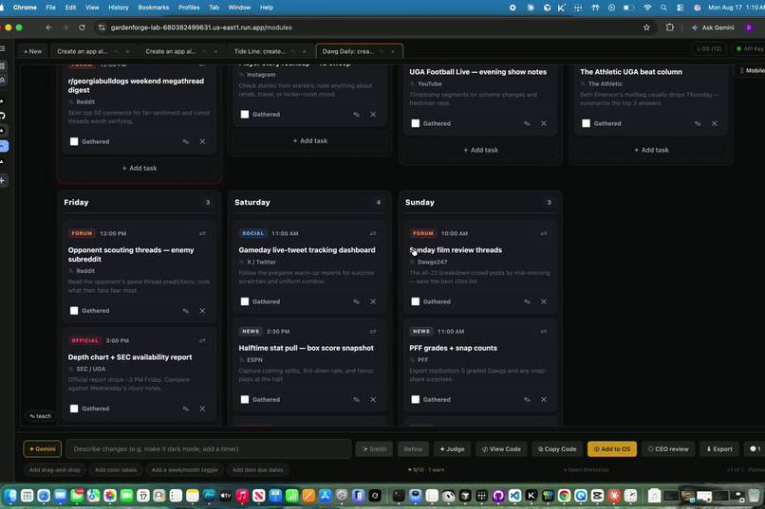Delete the Opponent scouting threads card
Screen dimensions: 765x509
coord(202,311)
